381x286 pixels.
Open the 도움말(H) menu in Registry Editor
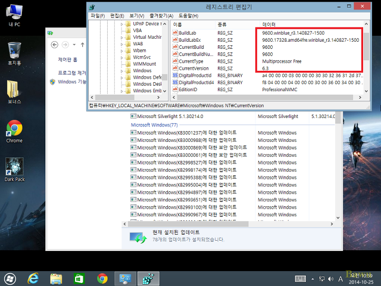pyautogui.click(x=188, y=16)
